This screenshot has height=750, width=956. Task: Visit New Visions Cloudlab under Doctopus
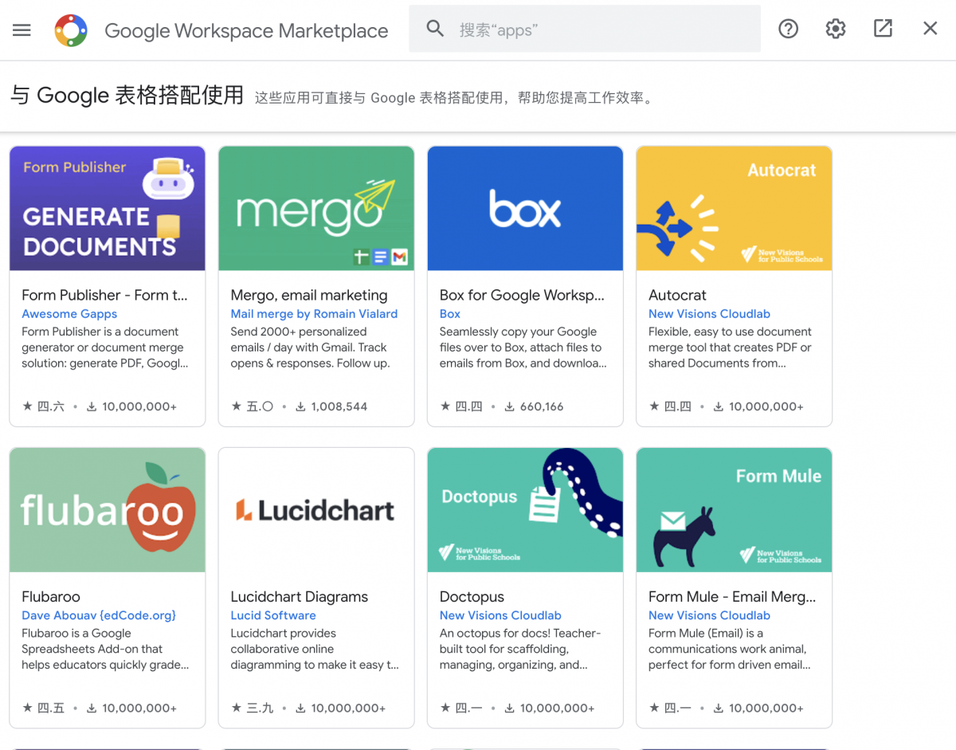click(x=500, y=615)
